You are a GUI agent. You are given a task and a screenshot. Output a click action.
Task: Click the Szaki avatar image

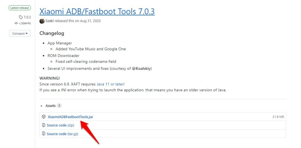[x=42, y=21]
